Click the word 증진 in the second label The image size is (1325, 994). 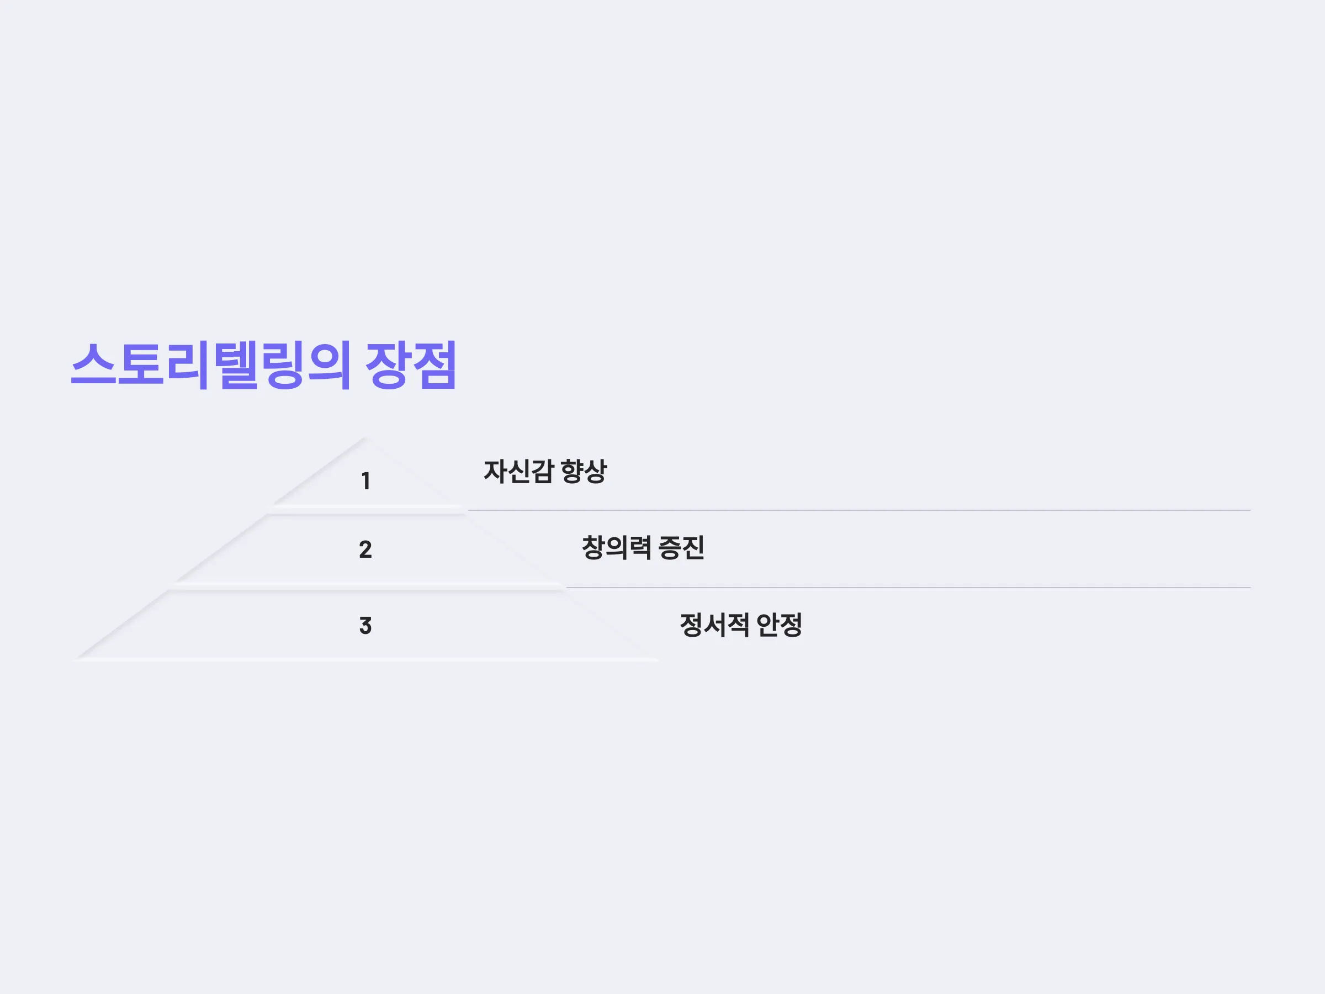[x=681, y=548]
